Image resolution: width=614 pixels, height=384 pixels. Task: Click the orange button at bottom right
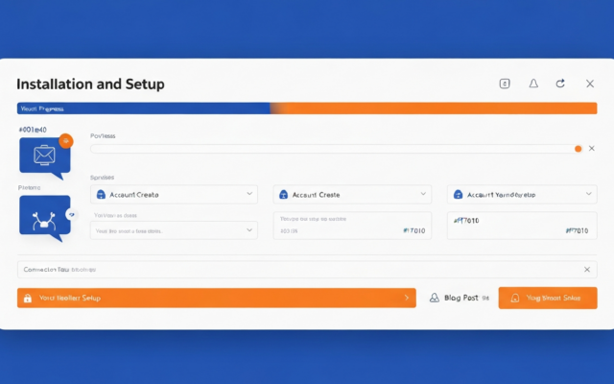point(547,299)
